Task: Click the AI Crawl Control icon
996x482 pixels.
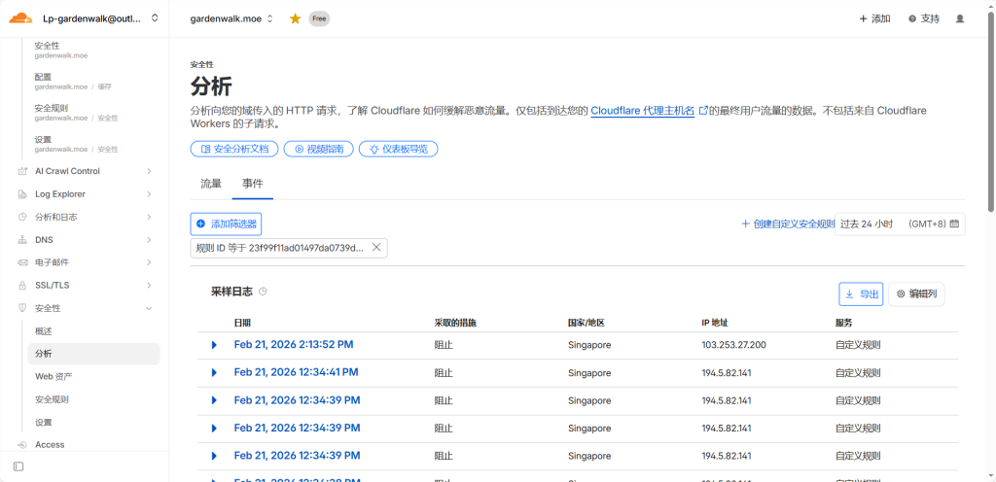Action: [23, 171]
